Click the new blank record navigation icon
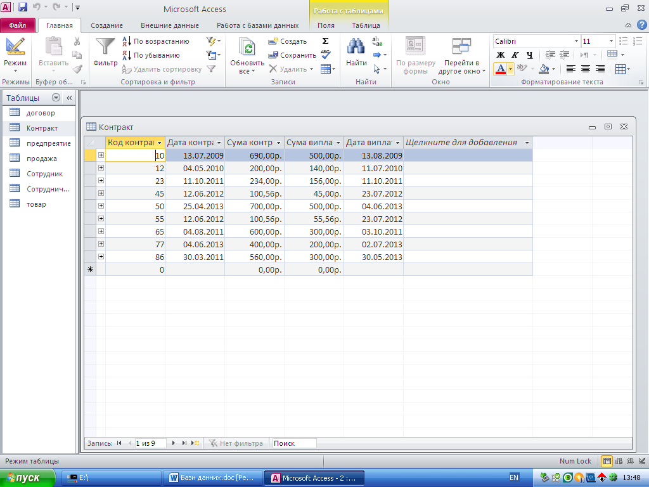649x487 pixels. (x=195, y=443)
